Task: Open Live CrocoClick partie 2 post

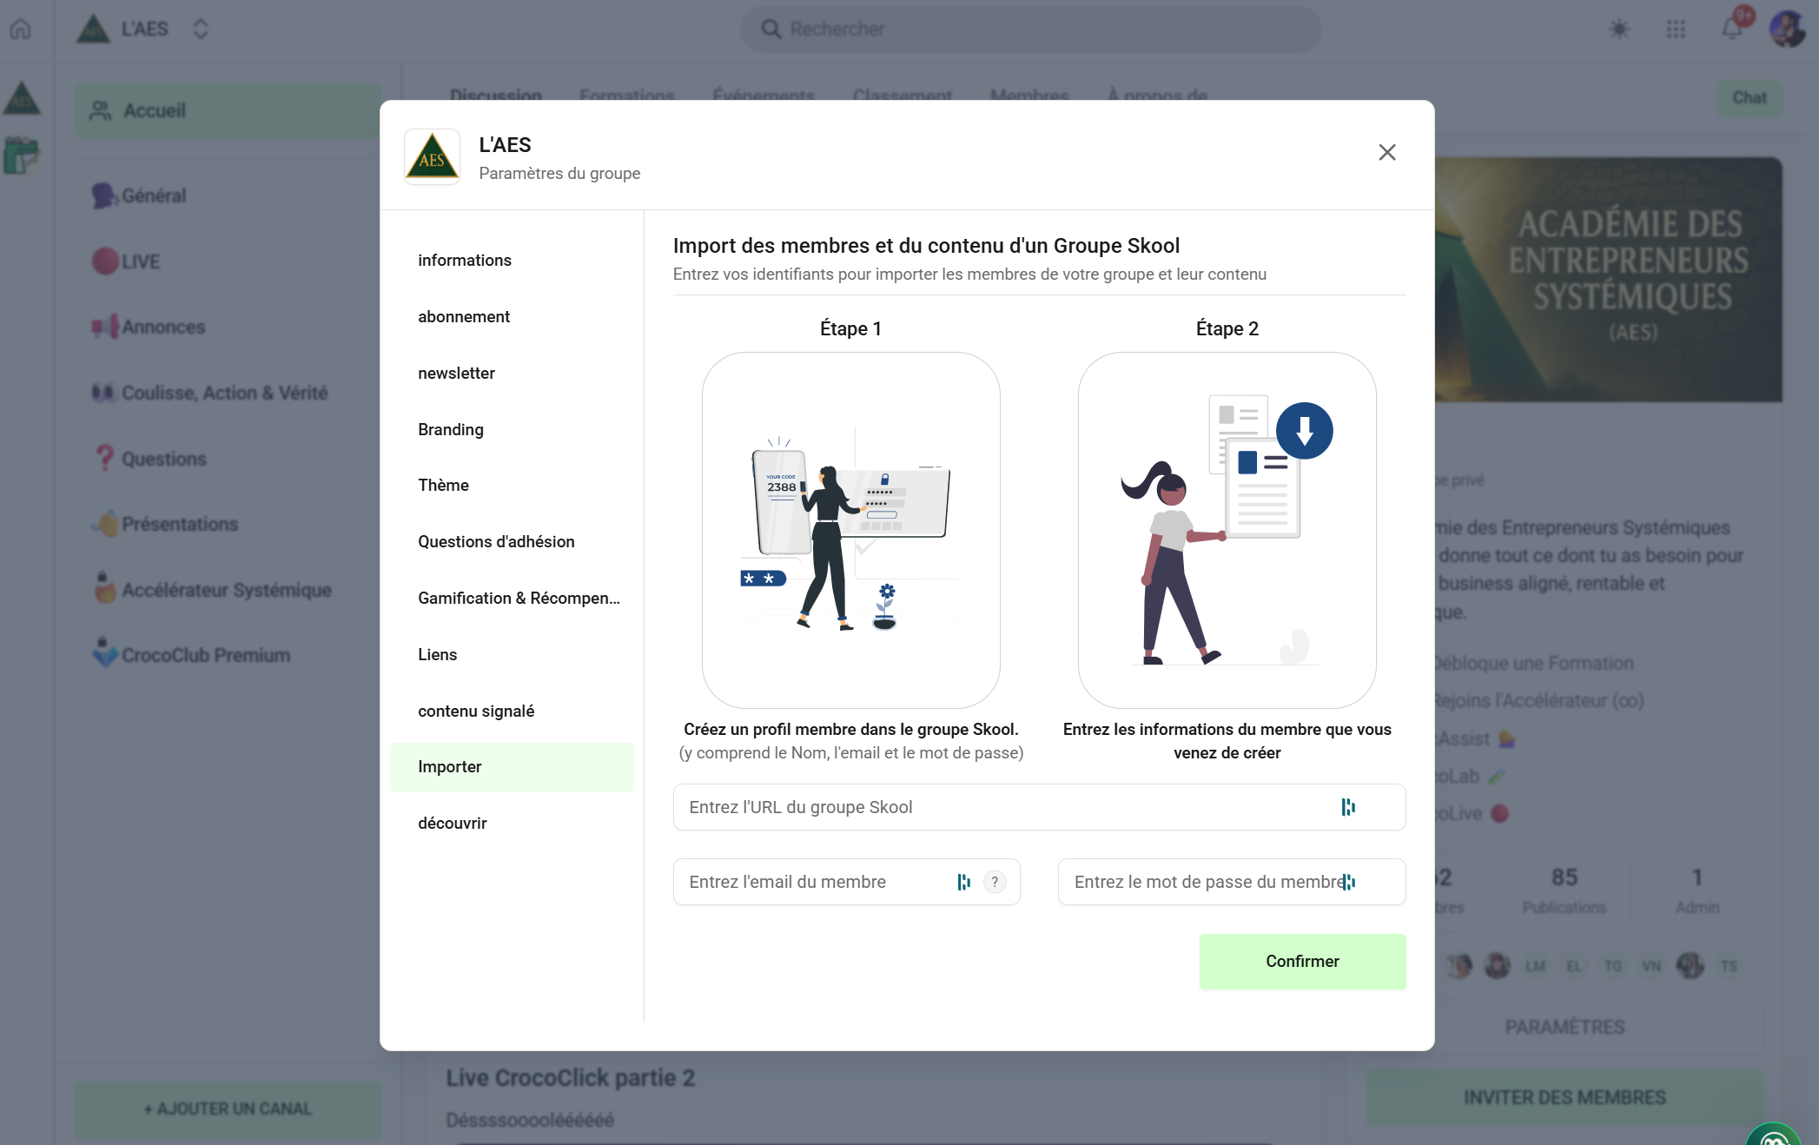Action: click(570, 1078)
